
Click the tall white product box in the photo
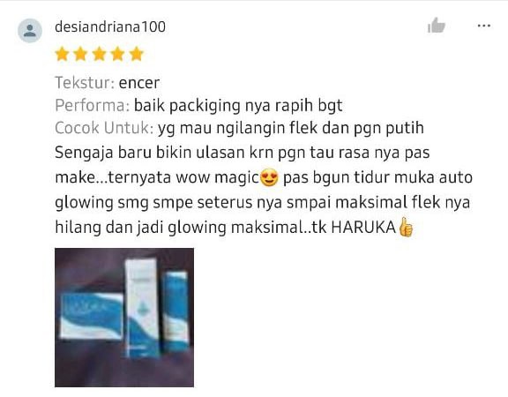pos(142,308)
